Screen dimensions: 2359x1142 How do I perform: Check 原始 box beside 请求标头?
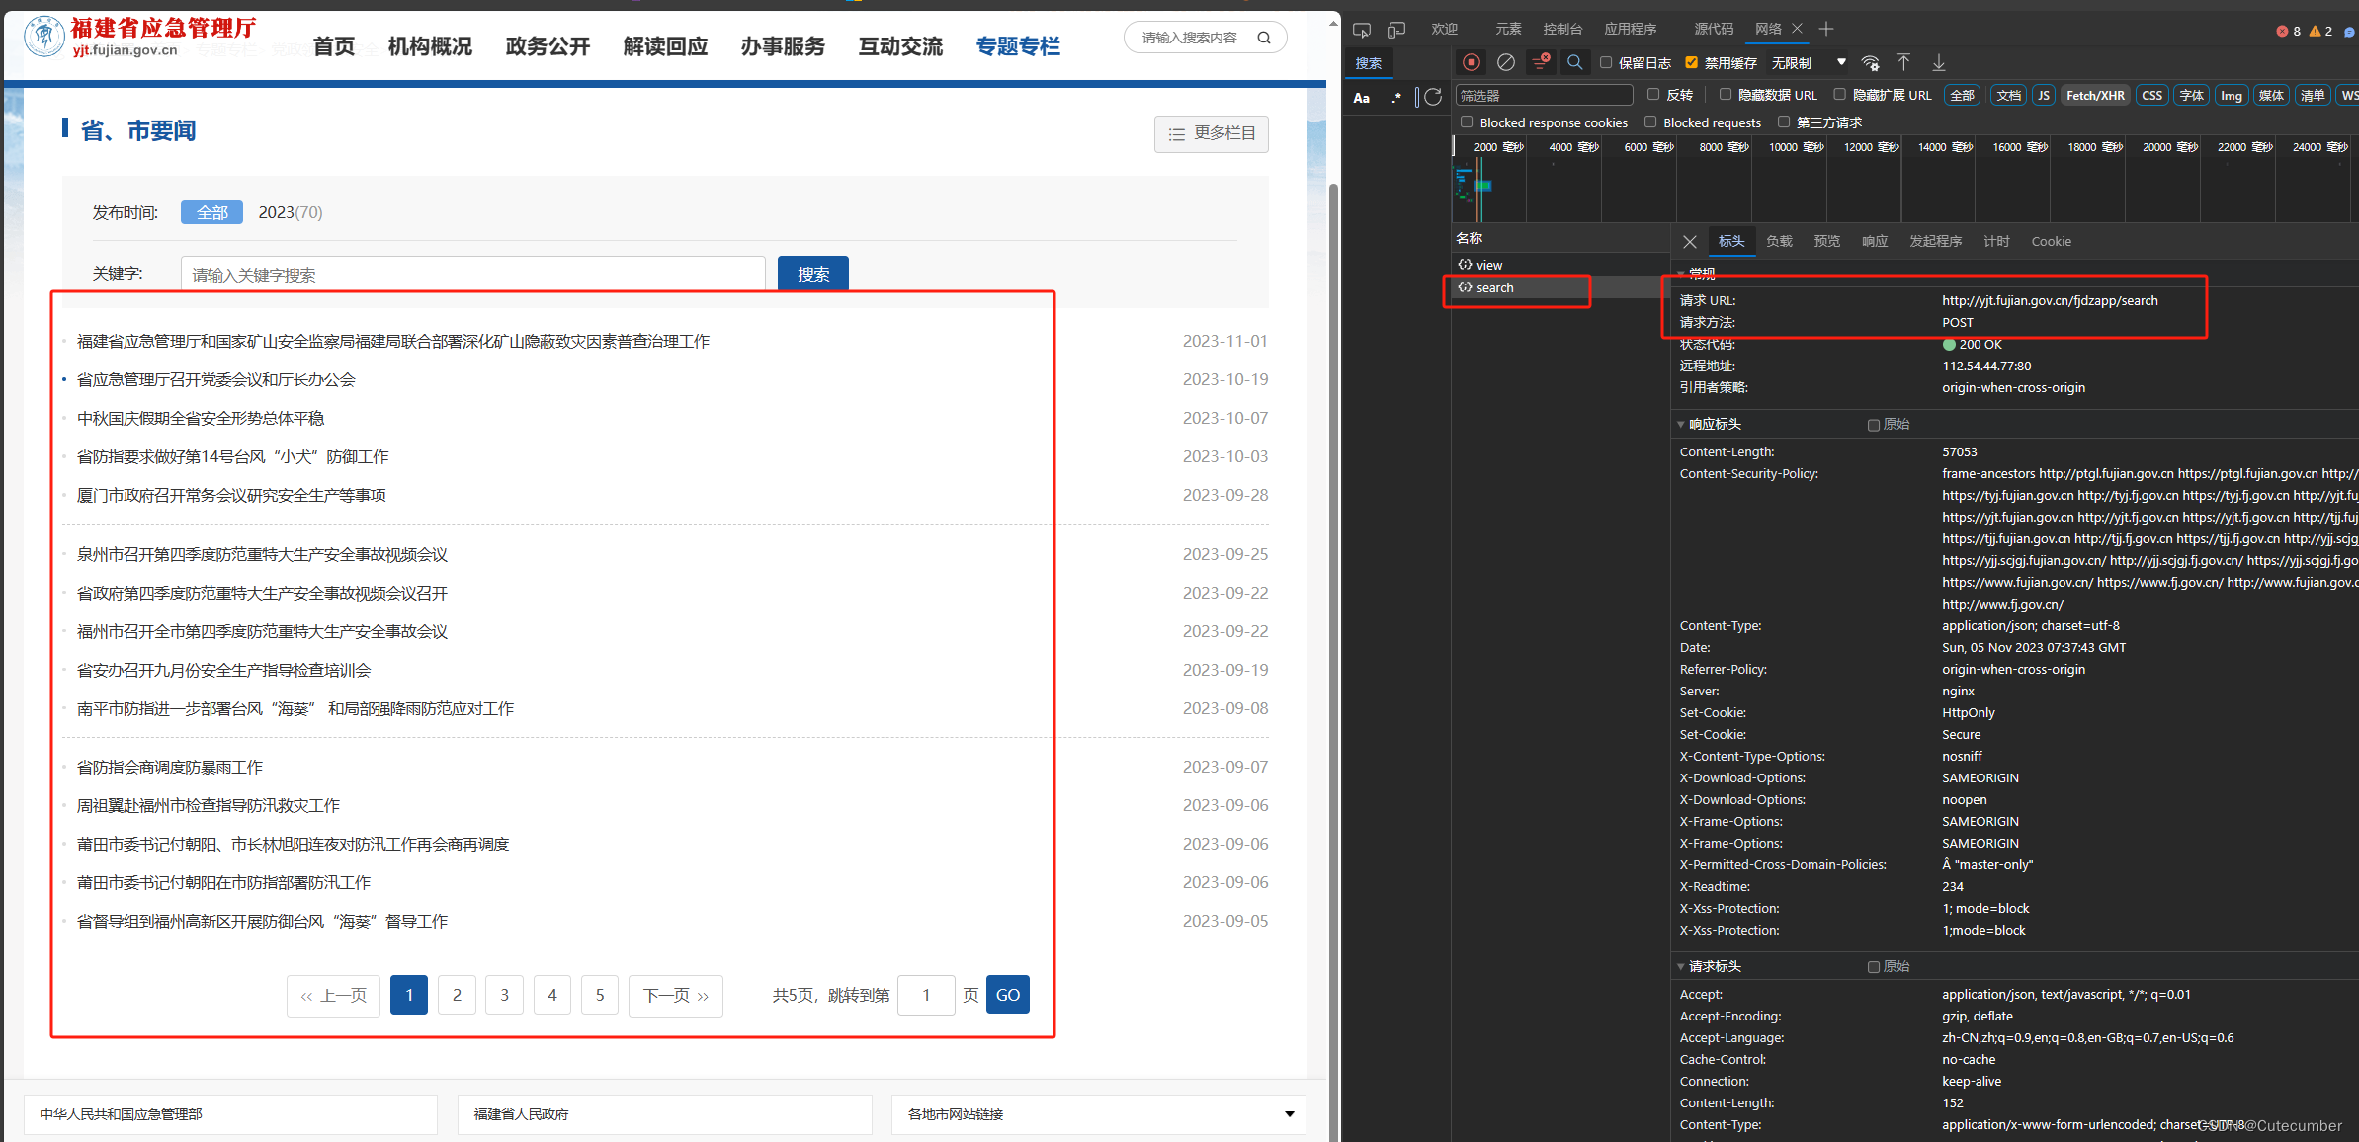point(1873,967)
